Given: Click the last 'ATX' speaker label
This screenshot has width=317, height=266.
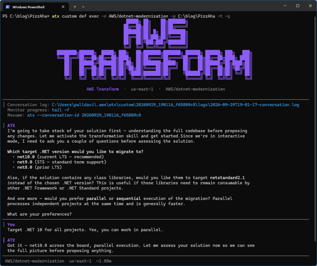Looking at the screenshot, I should pos(11,240).
